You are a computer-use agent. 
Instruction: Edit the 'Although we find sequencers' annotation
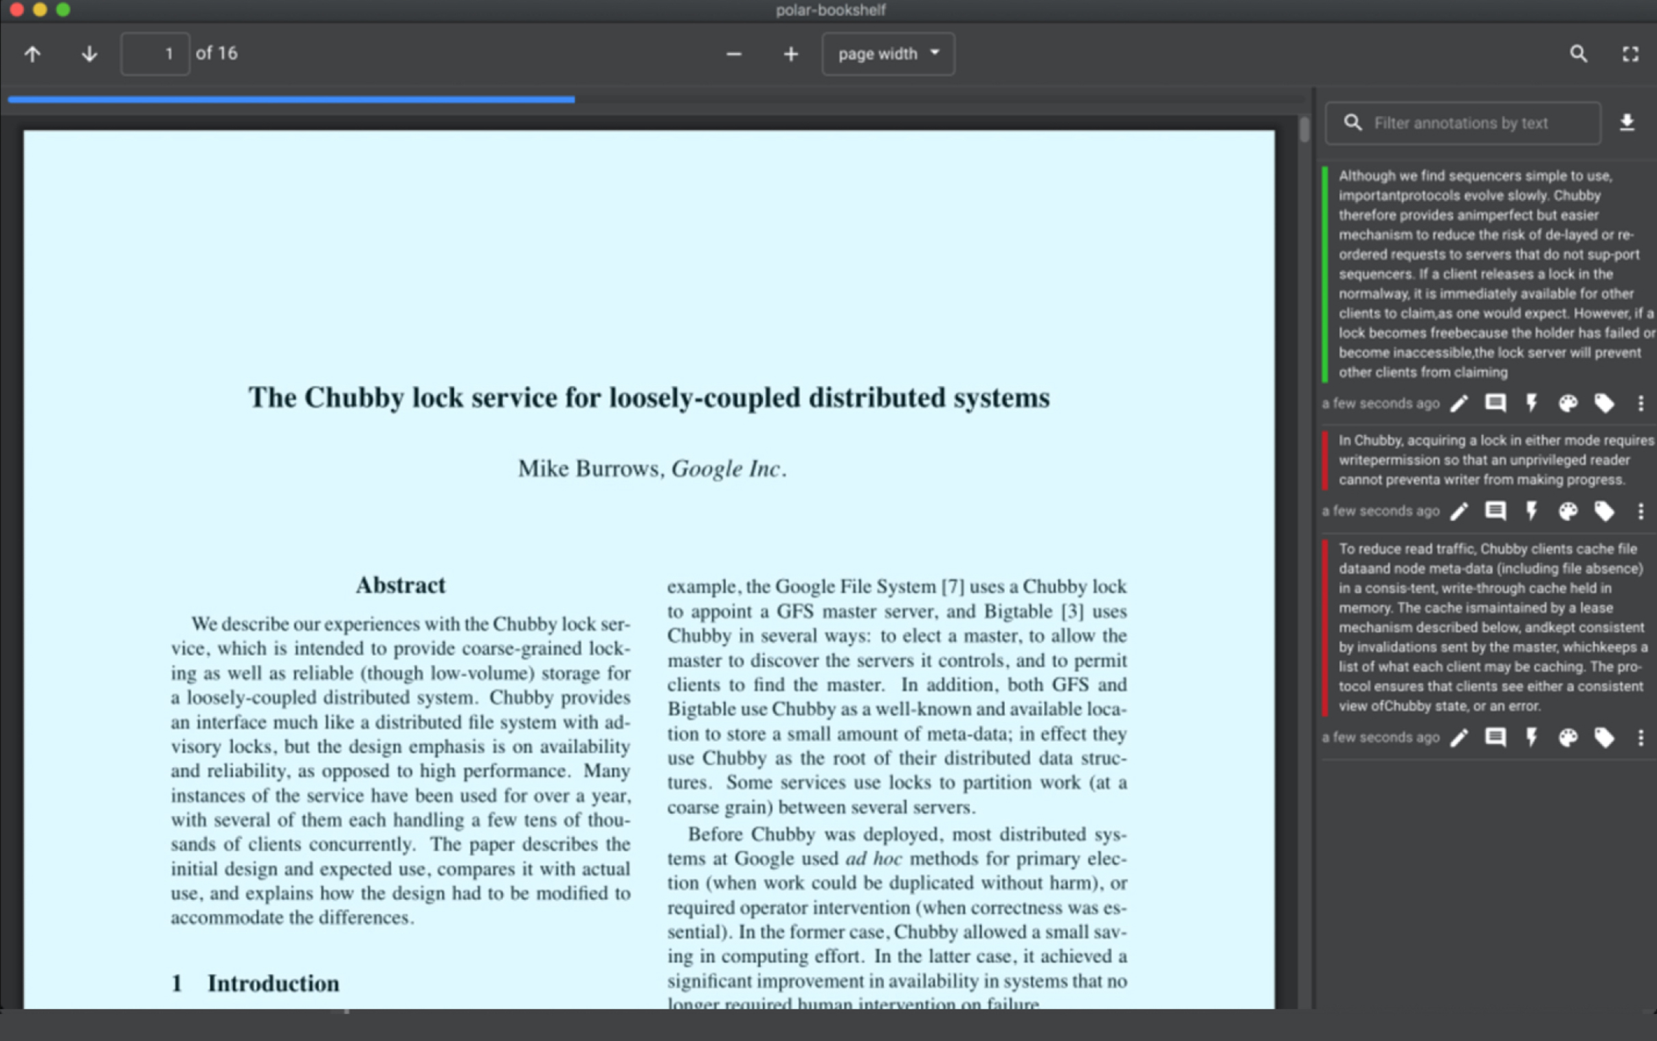1459,403
